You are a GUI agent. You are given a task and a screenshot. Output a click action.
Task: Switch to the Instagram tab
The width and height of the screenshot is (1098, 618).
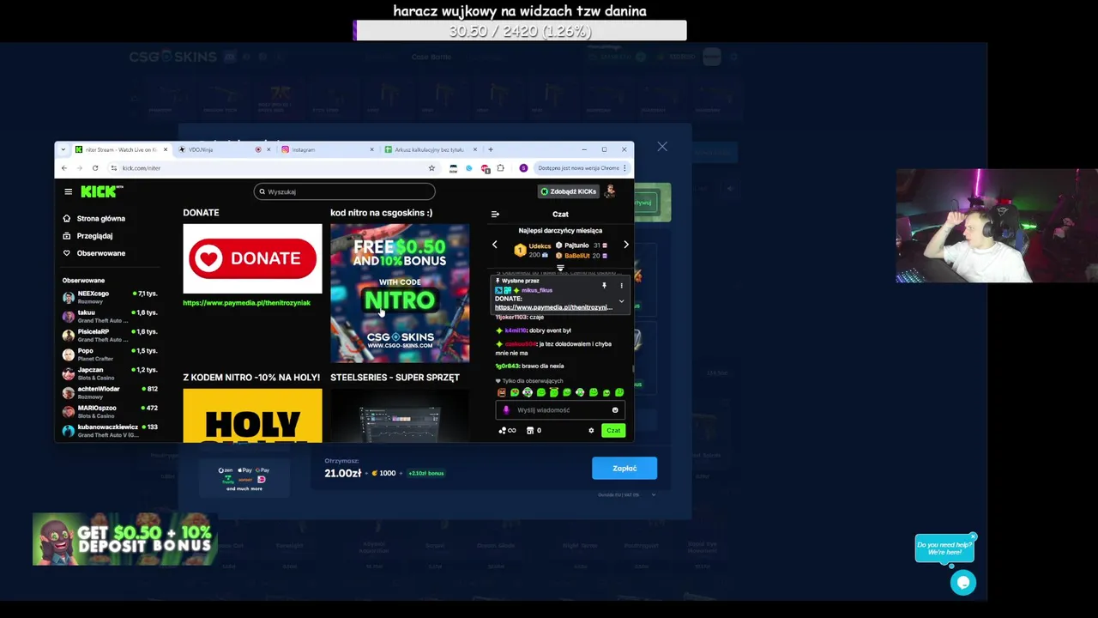[x=326, y=149]
